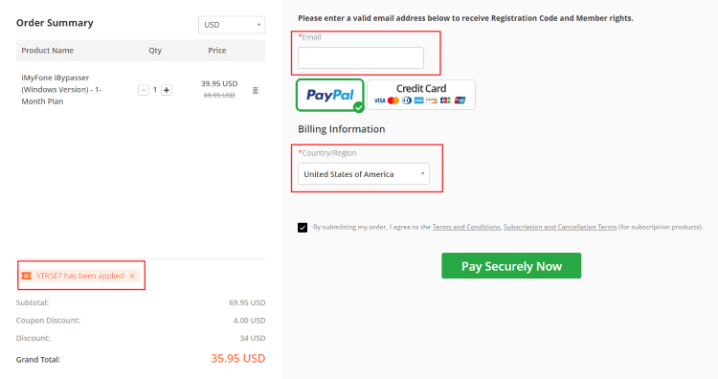Click the green PayPal selected checkmark
Viewport: 718px width, 379px height.
(359, 107)
